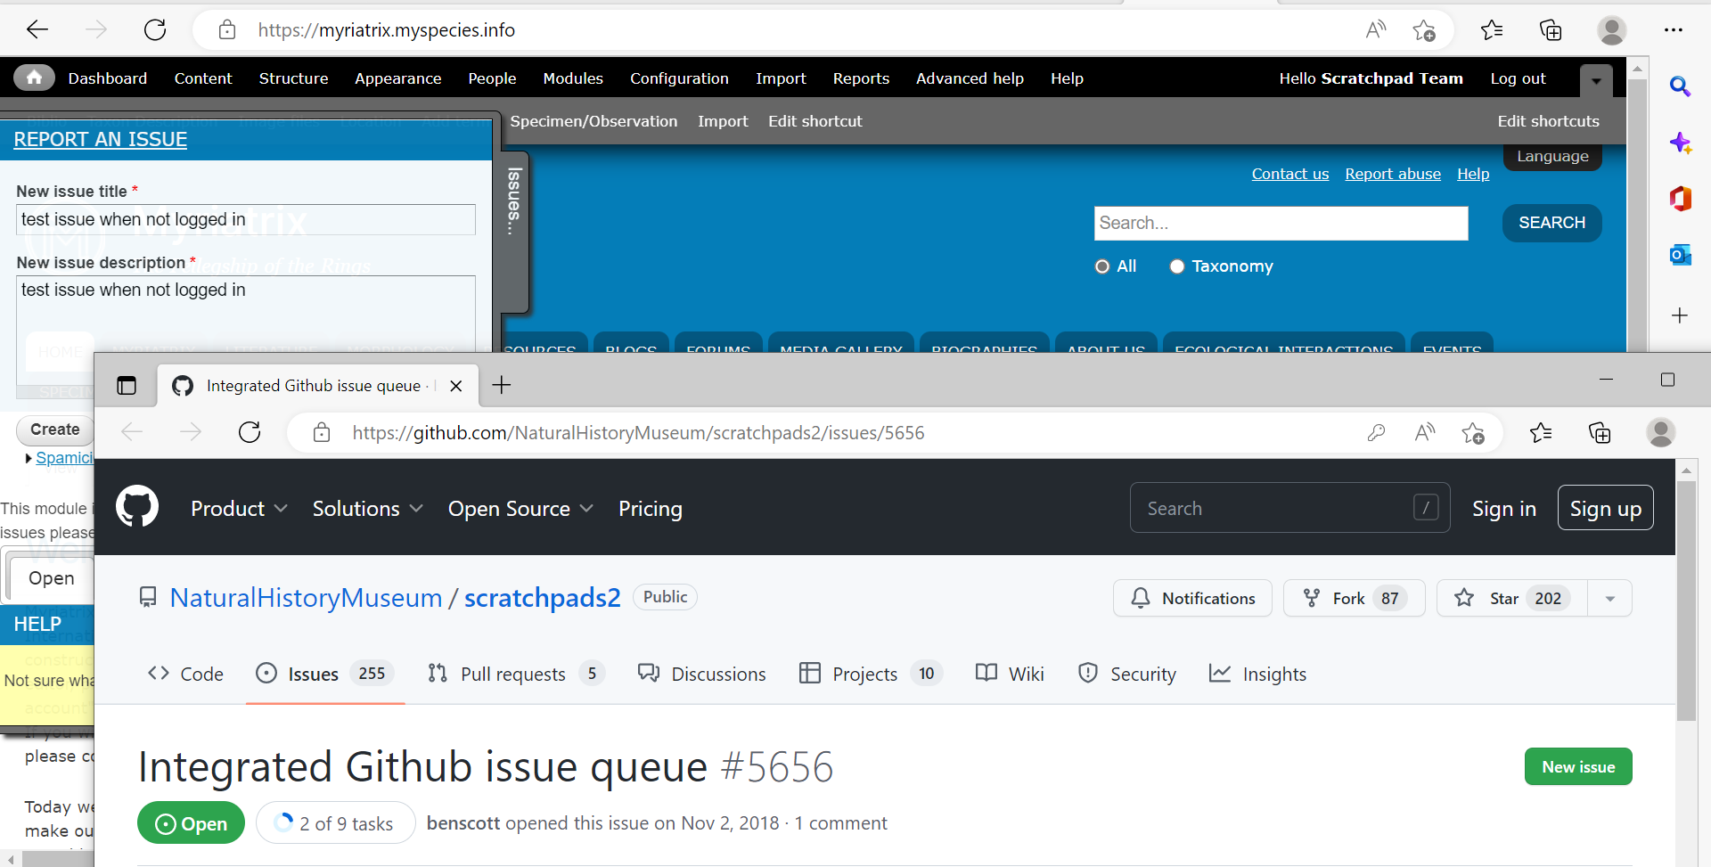Open the Insights graph tab icon
The width and height of the screenshot is (1711, 867).
[x=1220, y=674]
